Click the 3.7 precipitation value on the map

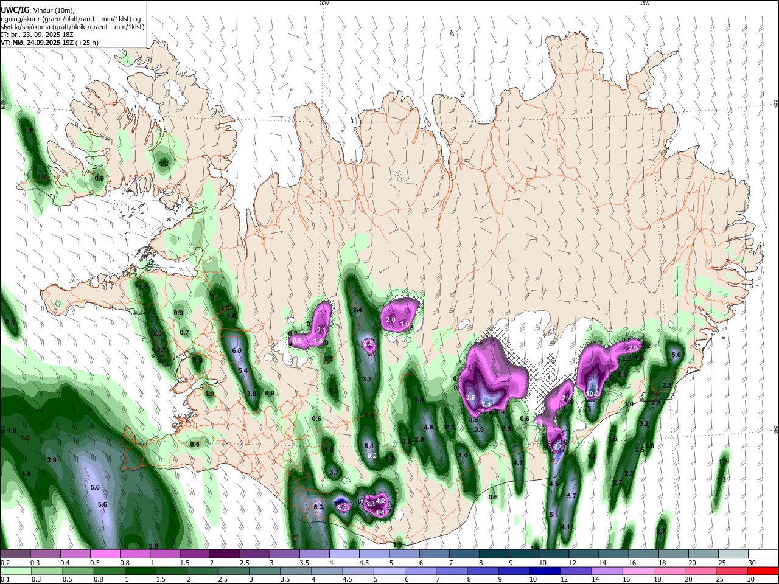(334, 472)
